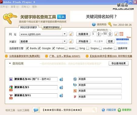Click the green update arrow icon

click(x=119, y=110)
